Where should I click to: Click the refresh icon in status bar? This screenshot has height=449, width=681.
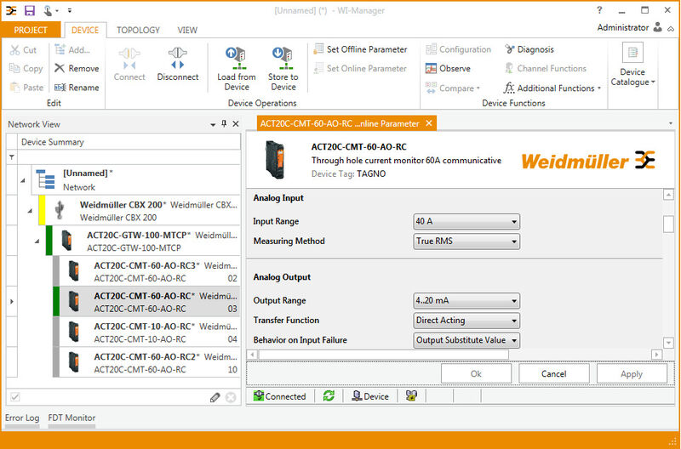pyautogui.click(x=328, y=396)
